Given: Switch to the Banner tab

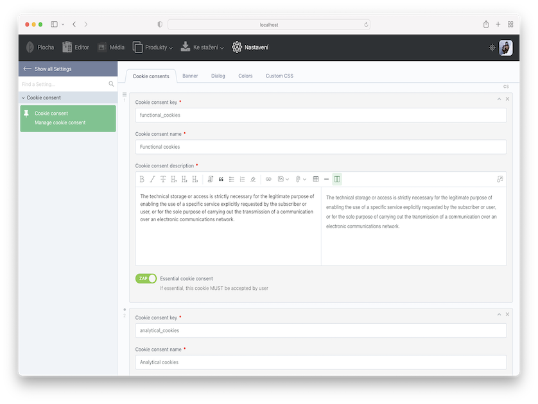Looking at the screenshot, I should click(x=190, y=76).
